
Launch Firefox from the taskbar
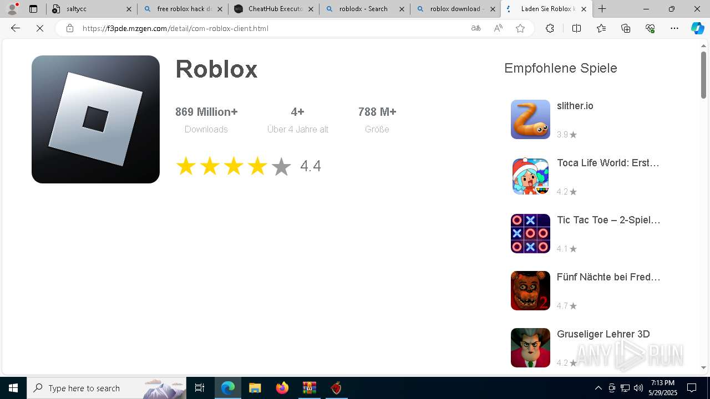pos(282,388)
